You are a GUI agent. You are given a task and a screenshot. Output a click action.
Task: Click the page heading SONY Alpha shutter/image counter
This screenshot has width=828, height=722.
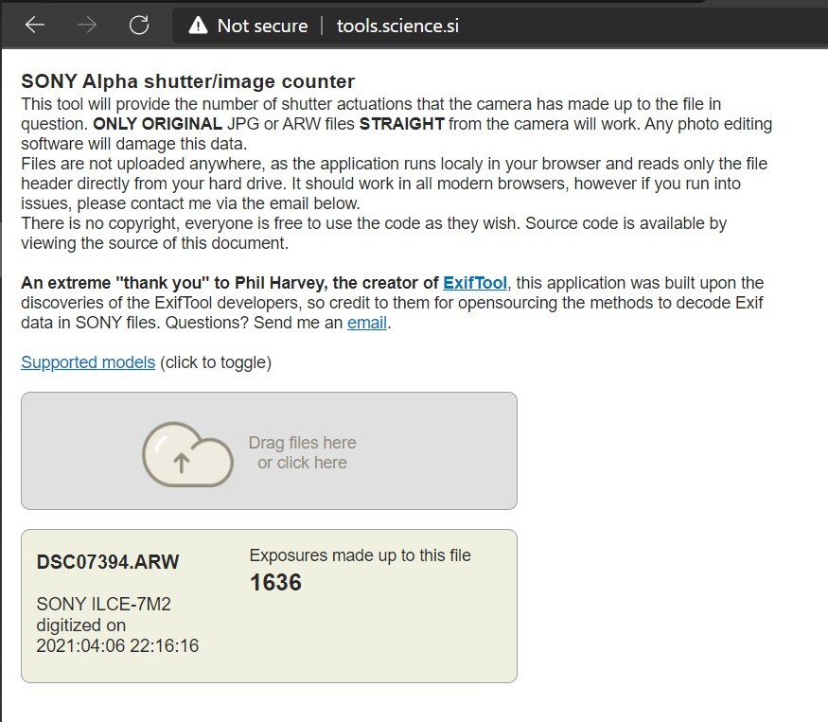[187, 81]
